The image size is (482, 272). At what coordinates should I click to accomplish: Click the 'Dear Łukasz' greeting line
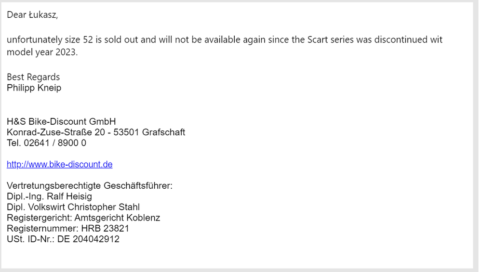tap(32, 15)
